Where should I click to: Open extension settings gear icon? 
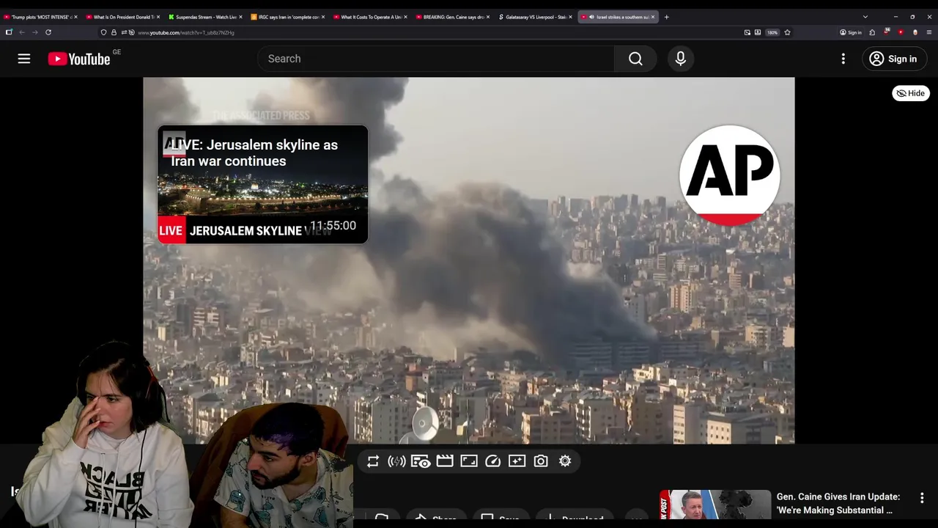point(565,461)
